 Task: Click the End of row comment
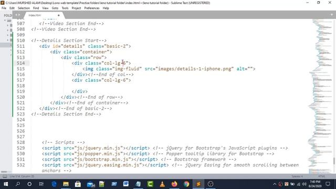[100, 97]
